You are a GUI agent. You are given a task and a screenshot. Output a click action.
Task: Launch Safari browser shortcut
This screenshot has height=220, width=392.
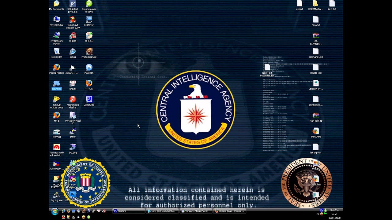73,53
